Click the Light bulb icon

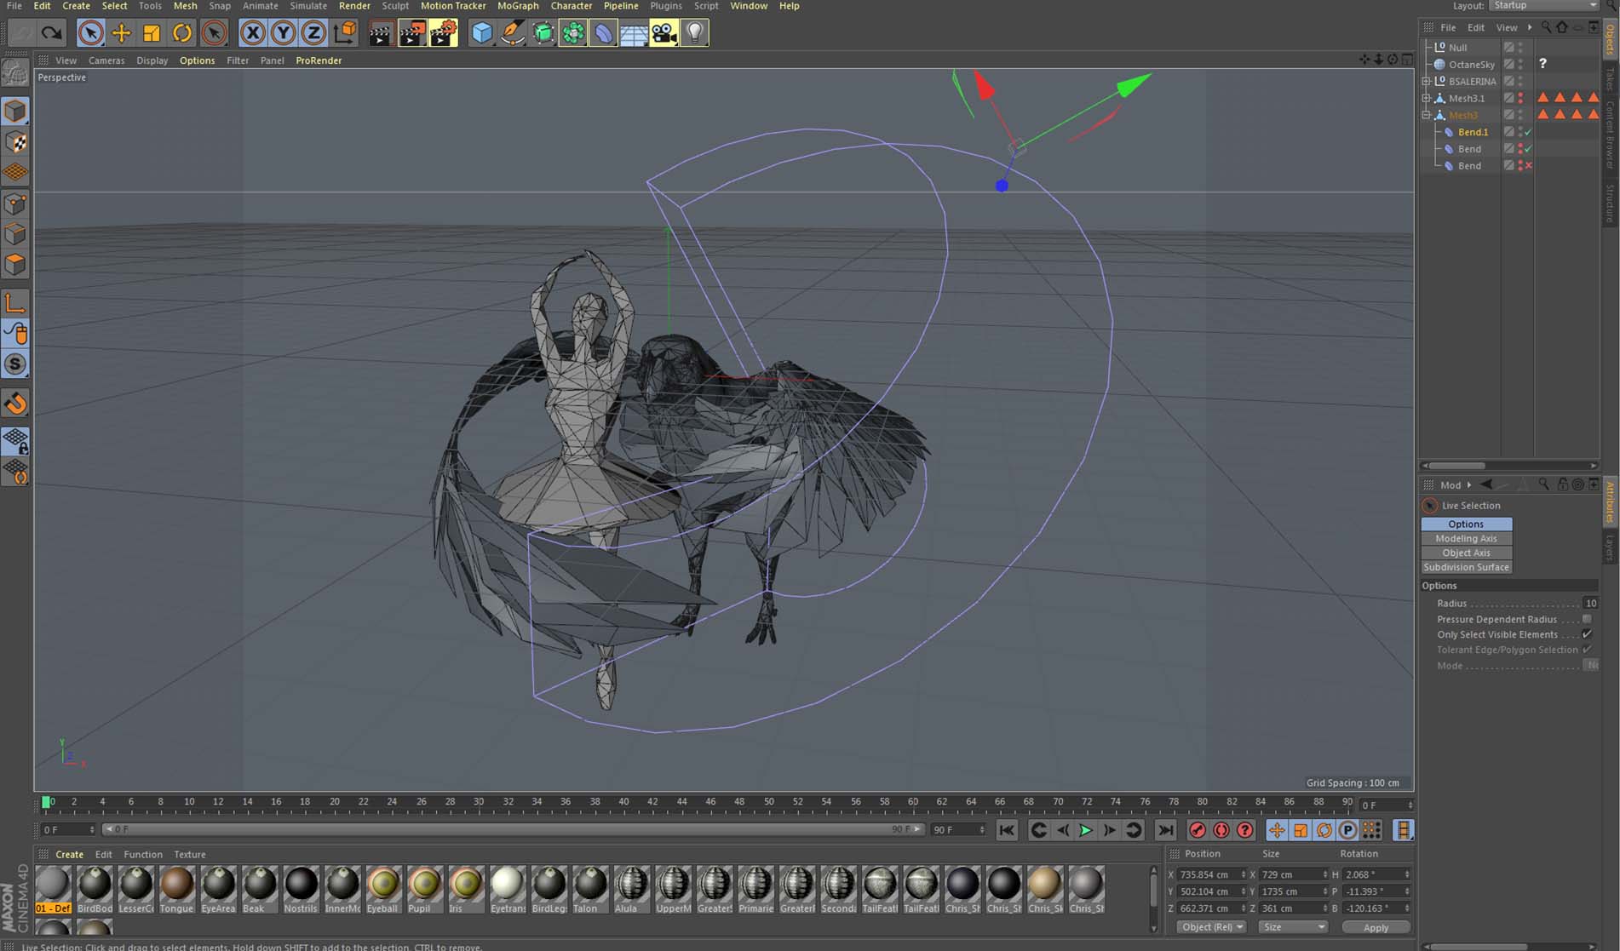(695, 33)
